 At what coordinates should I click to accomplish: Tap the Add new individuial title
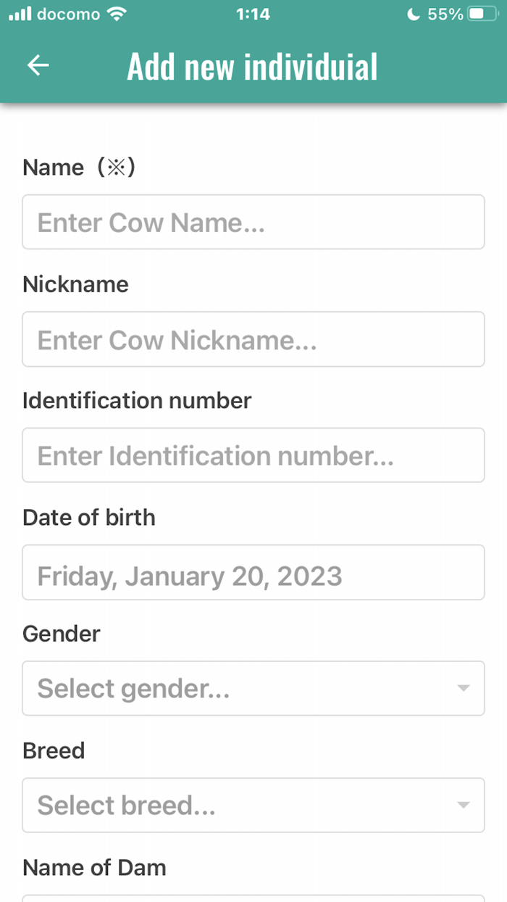[252, 65]
